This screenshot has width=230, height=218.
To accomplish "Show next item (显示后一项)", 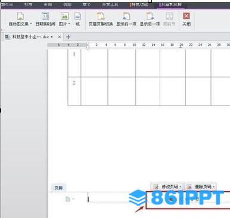I will (x=150, y=19).
